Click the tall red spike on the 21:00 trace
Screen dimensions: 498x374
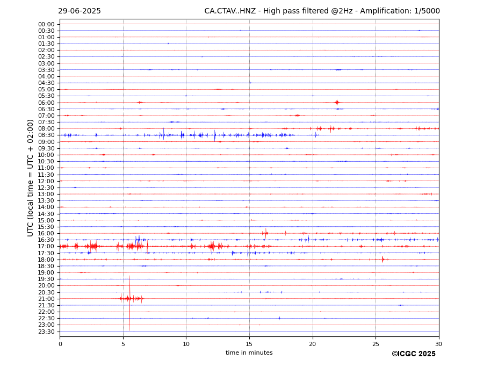[x=129, y=303]
